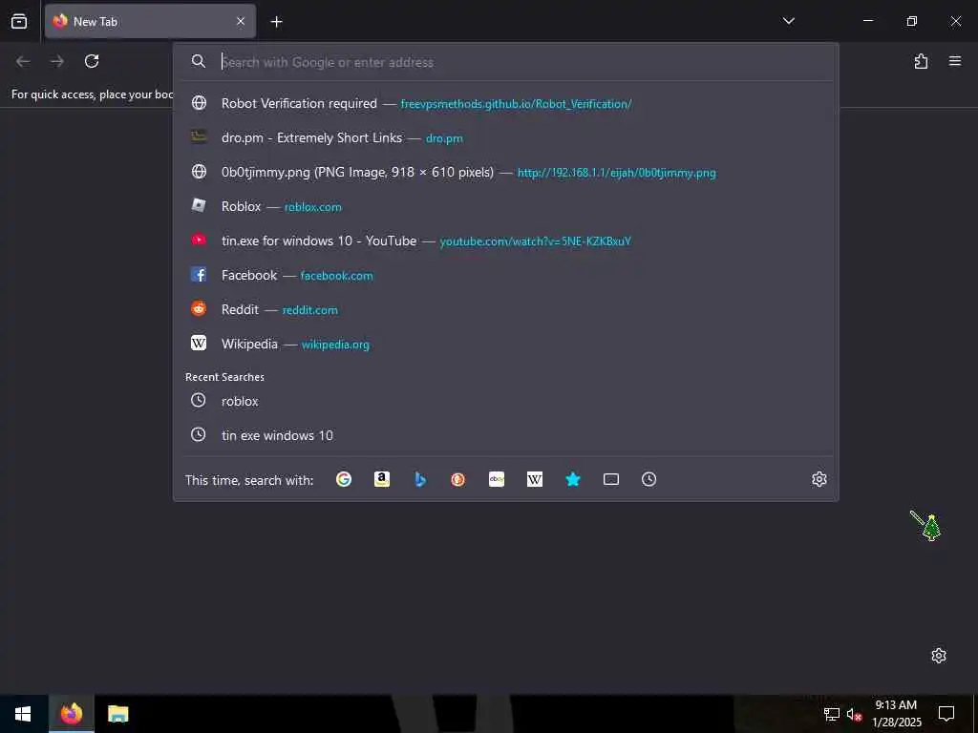Go forward with the forward arrow
This screenshot has width=978, height=733.
[57, 61]
